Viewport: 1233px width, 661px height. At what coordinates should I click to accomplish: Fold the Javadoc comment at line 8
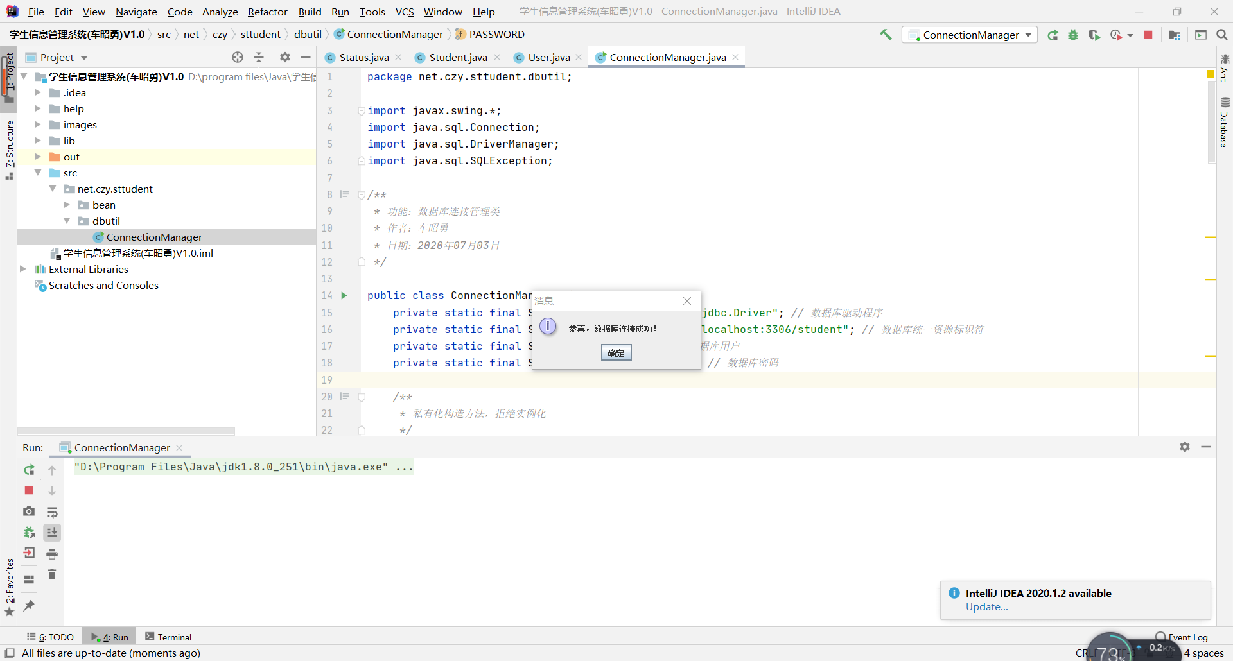pos(361,194)
